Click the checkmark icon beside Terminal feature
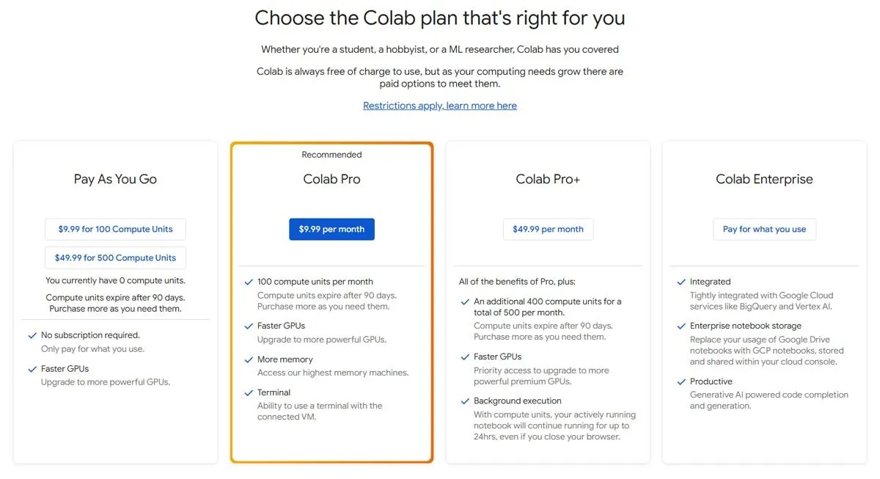Viewport: 880px width, 479px height. point(249,392)
